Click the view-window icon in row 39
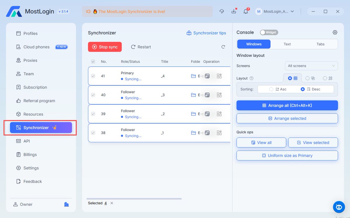The width and height of the screenshot is (350, 218). 207,114
